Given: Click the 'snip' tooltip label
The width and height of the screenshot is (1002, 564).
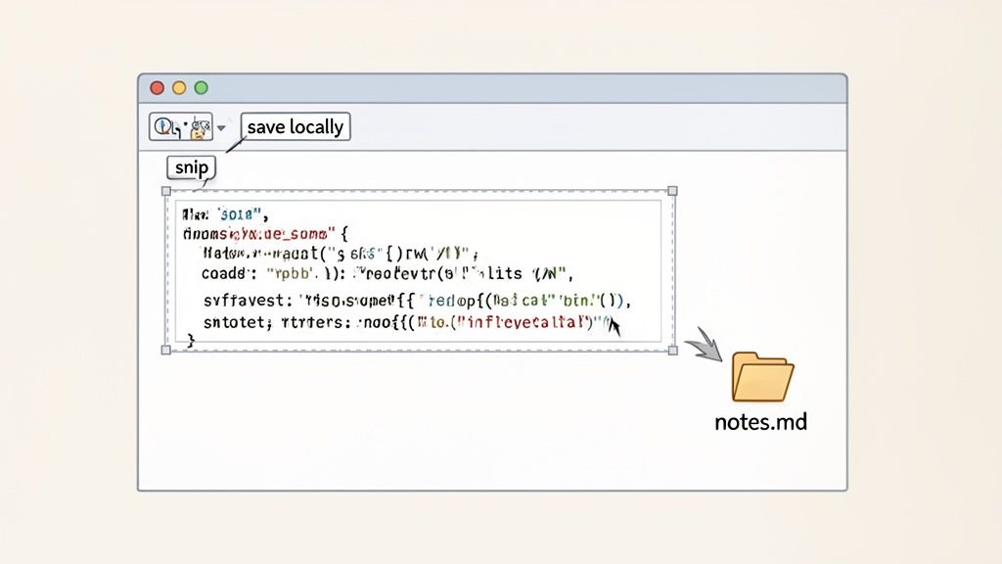Looking at the screenshot, I should click(x=192, y=167).
